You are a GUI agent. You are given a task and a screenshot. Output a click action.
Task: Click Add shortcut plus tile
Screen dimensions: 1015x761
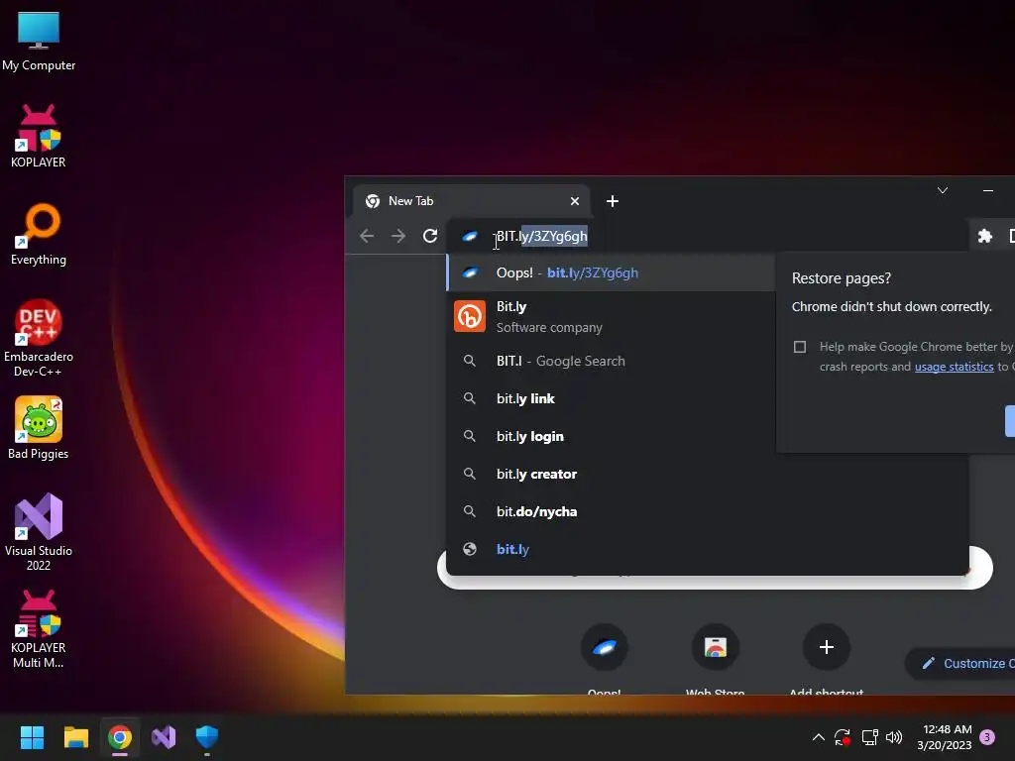(826, 647)
